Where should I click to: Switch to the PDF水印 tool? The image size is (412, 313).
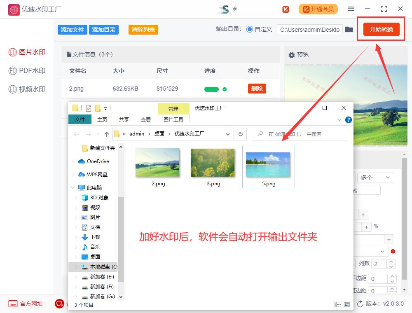(27, 70)
